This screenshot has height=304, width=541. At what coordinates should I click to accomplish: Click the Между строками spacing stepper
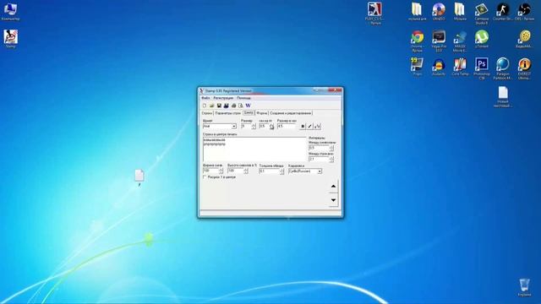tap(331, 159)
